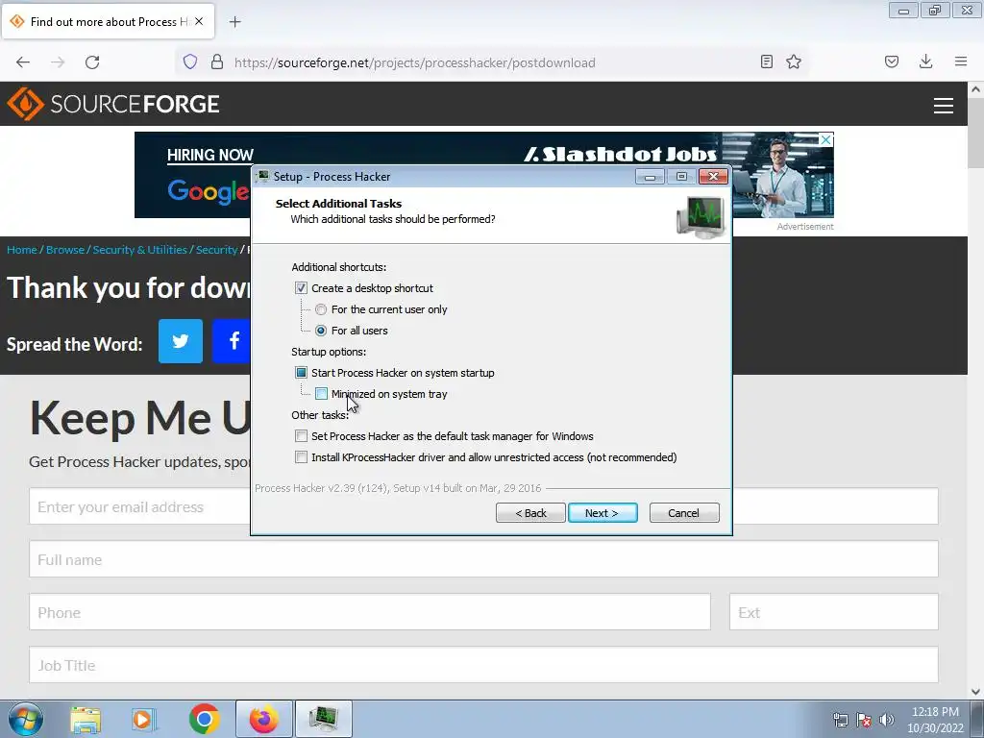Switch to Firefox taskbar button
The image size is (984, 738).
point(264,719)
